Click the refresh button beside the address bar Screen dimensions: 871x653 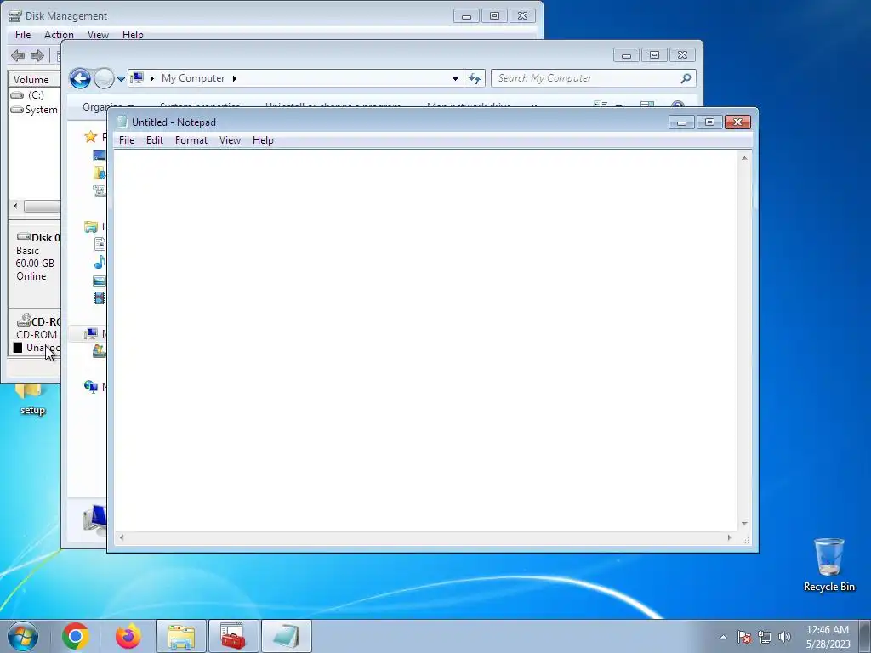coord(475,78)
